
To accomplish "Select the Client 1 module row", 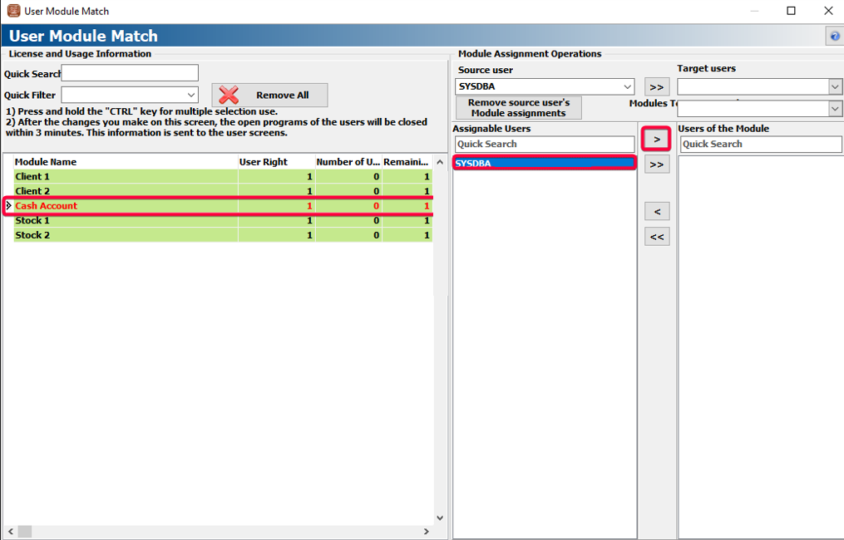I will (x=125, y=176).
